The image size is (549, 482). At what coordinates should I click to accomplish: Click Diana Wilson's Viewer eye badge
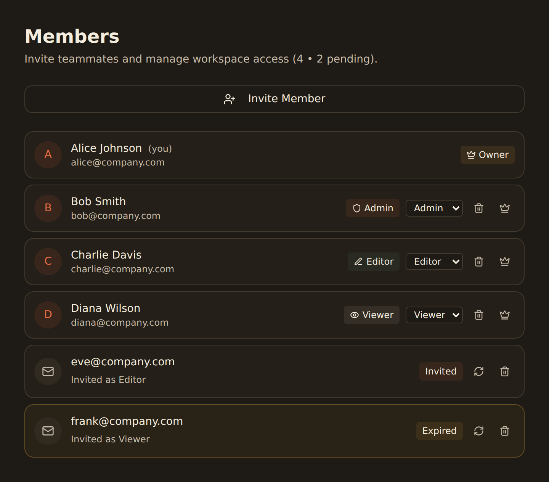point(372,315)
